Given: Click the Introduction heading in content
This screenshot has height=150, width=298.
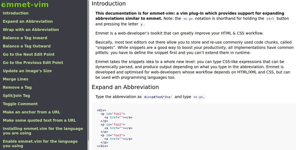Looking at the screenshot, I should pos(109,4).
